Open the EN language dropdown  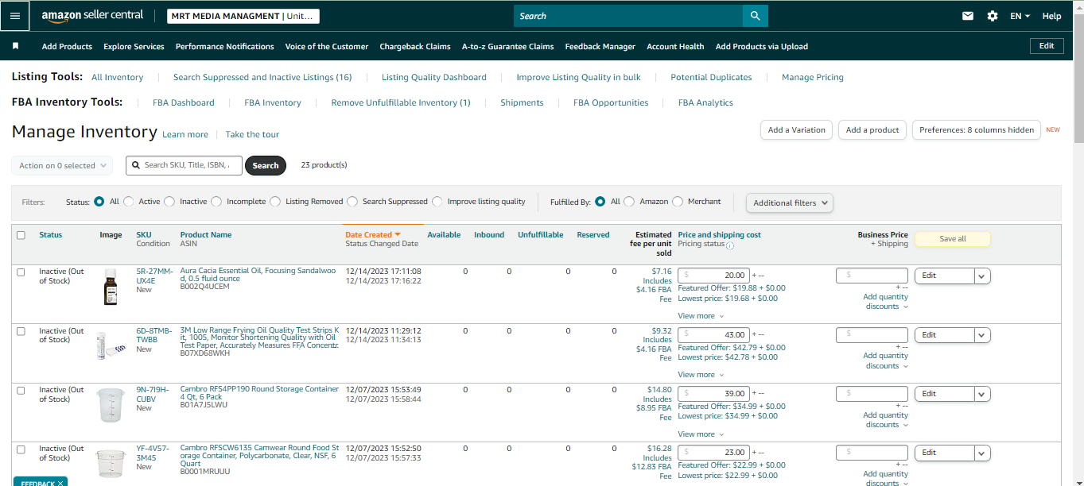coord(1020,16)
